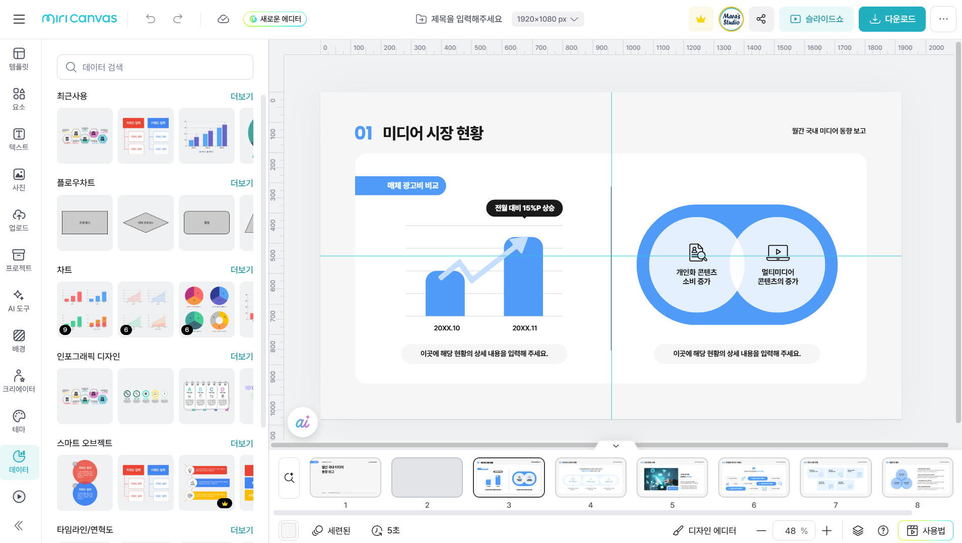This screenshot has width=962, height=543.
Task: Select slide 5 thumbnail
Action: pyautogui.click(x=672, y=478)
